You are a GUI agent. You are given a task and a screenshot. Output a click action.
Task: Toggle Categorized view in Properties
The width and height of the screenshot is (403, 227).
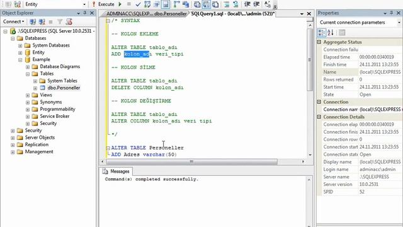322,32
